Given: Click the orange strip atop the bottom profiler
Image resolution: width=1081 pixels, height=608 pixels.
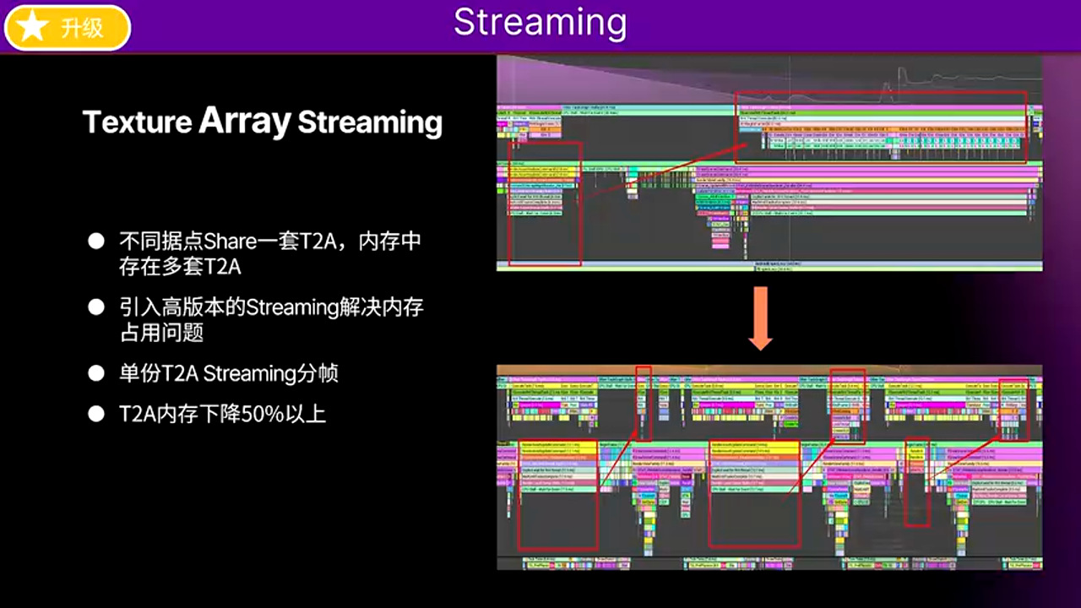Looking at the screenshot, I should coord(769,370).
